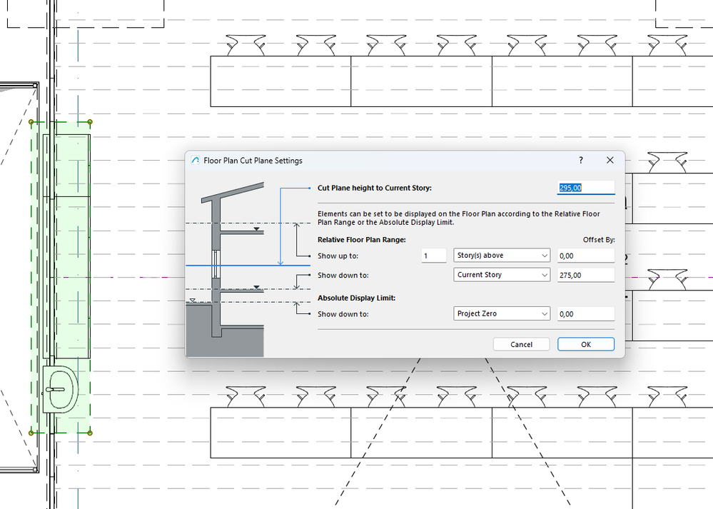
Task: Click the 'Relative Floor Plan Range:' heading
Action: (362, 240)
